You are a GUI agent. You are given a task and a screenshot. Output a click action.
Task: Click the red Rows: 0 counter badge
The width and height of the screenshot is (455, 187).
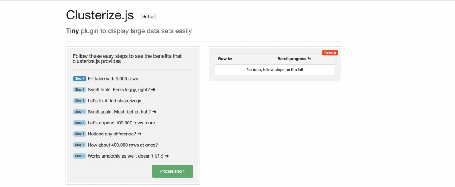click(x=330, y=53)
